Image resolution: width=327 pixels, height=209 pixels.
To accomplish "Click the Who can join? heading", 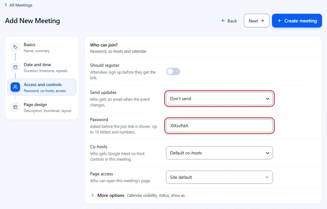I will coord(104,45).
